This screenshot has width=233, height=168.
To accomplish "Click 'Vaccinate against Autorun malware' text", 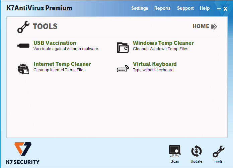I will (x=66, y=49).
